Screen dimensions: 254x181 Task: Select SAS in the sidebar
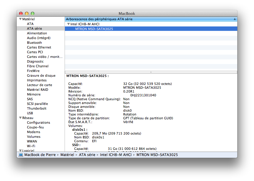30,99
